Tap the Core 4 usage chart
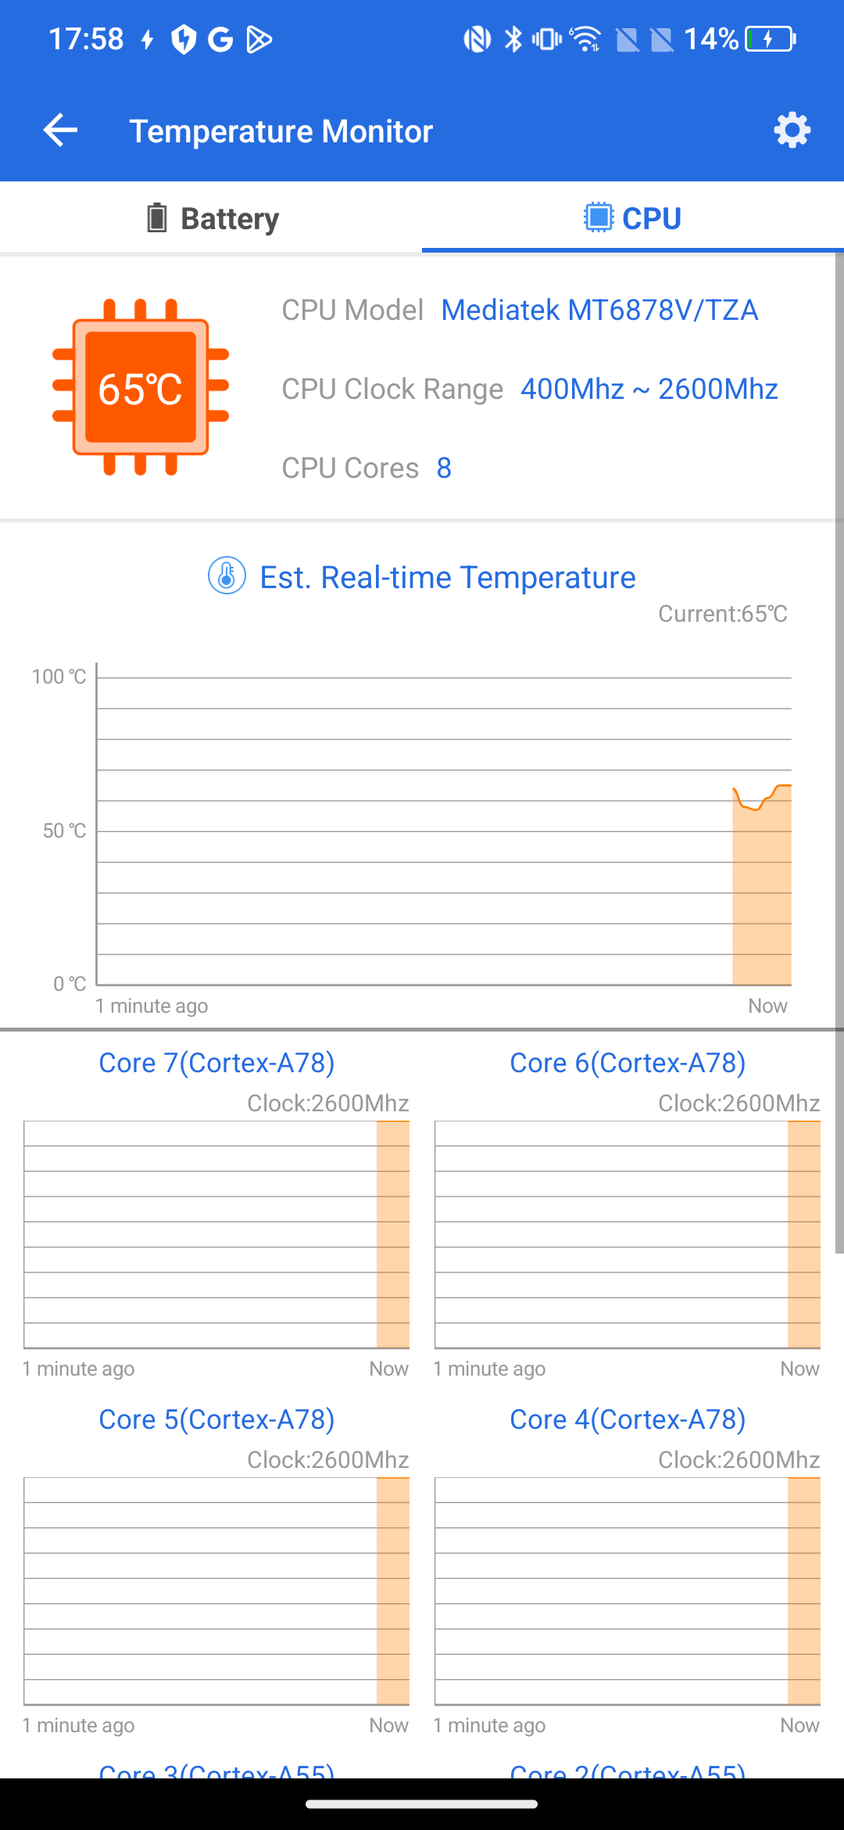 click(628, 1591)
